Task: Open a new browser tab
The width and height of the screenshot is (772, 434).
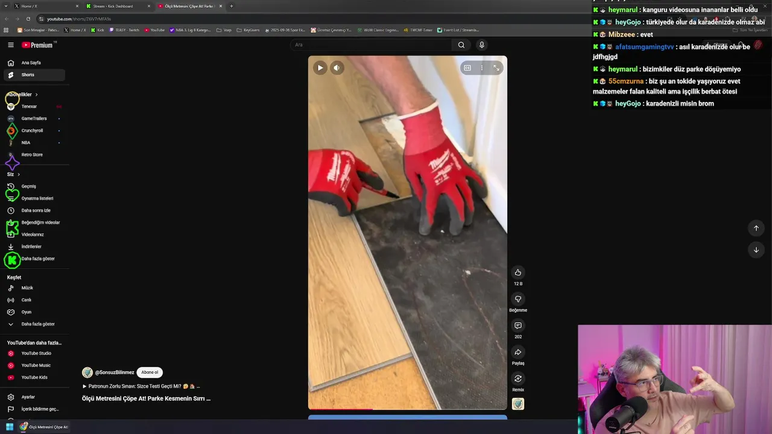Action: tap(232, 6)
